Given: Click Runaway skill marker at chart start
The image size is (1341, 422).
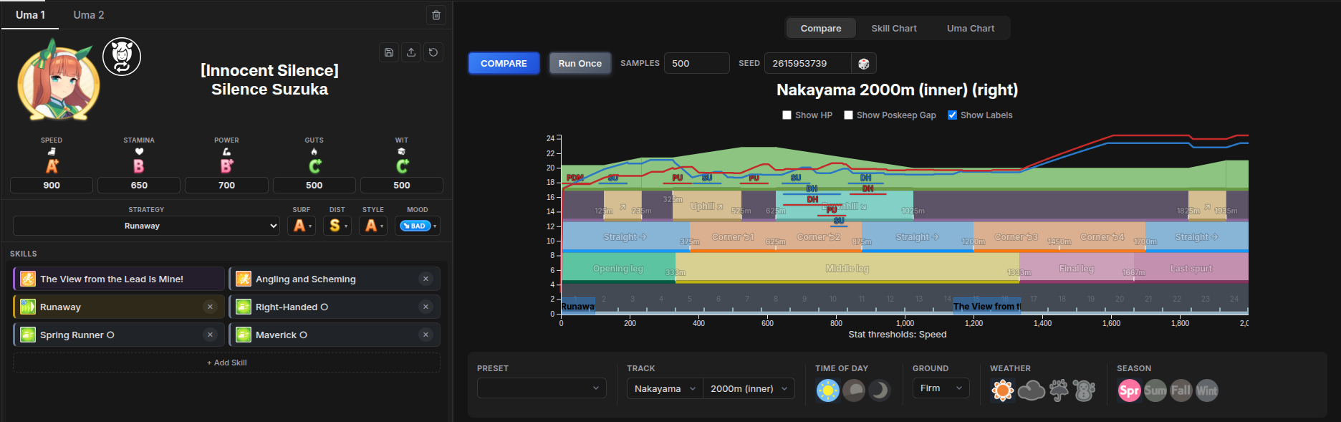Looking at the screenshot, I should 578,307.
